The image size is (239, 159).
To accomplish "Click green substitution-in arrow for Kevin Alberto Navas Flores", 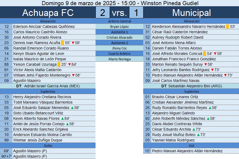I will pos(63,118).
